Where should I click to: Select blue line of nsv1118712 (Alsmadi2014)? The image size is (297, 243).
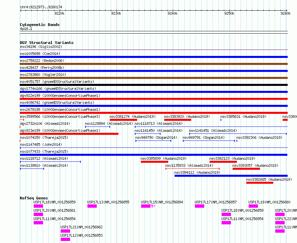(50, 162)
